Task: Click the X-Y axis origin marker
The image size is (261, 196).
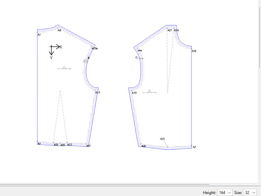Action: [52, 47]
